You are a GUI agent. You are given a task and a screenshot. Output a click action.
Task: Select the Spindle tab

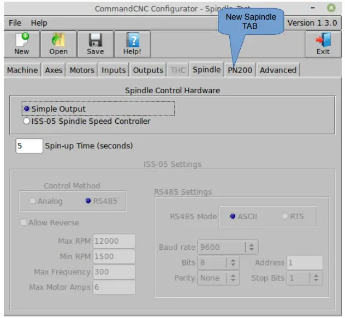coord(206,69)
